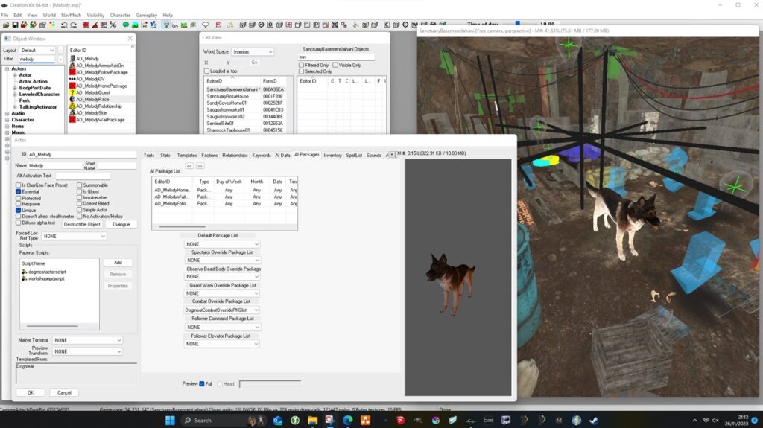
Task: Click the green grass toolbar icon
Action: [184, 25]
